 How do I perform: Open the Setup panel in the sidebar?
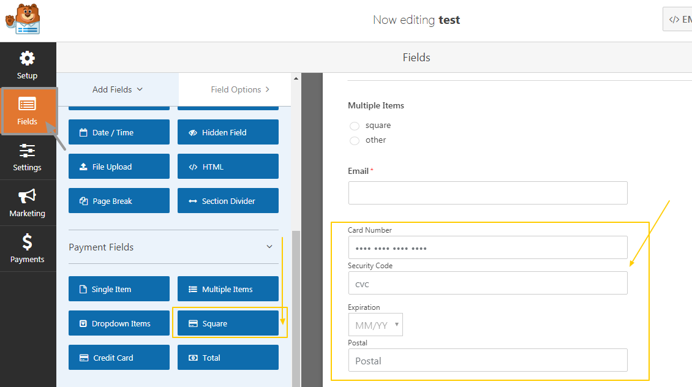27,64
